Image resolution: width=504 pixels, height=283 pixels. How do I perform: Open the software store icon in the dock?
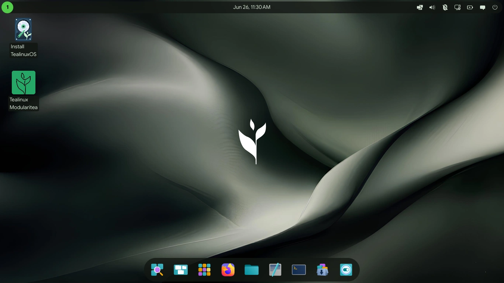coord(322,270)
